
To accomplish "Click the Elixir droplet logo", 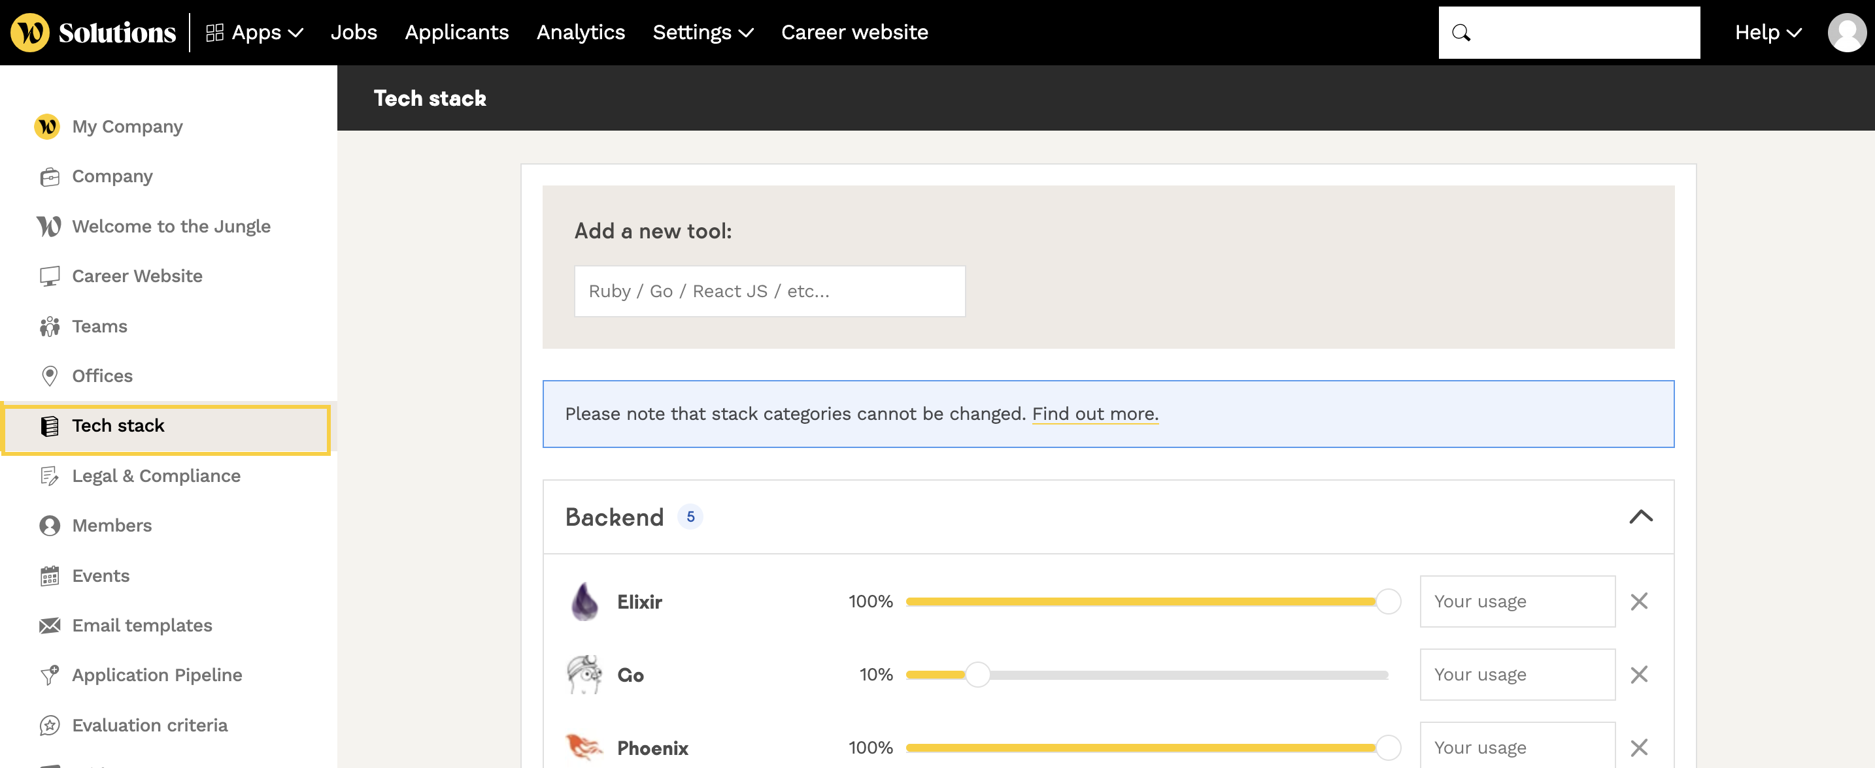I will click(584, 601).
